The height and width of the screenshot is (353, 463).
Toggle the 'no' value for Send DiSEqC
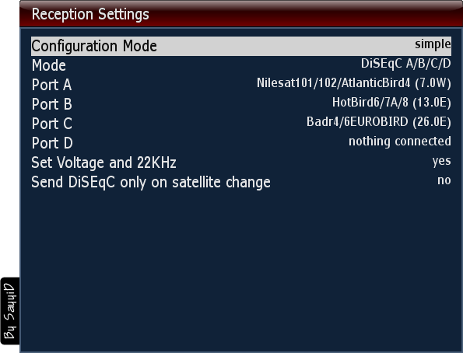point(444,180)
